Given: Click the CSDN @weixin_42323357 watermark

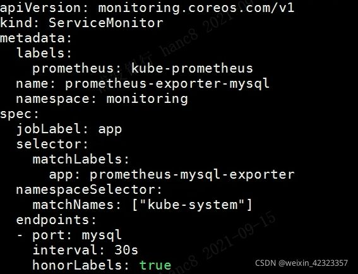Looking at the screenshot, I should [301, 263].
